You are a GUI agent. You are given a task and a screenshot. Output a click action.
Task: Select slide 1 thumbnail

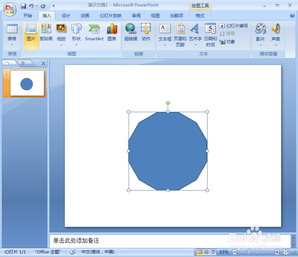coord(27,83)
